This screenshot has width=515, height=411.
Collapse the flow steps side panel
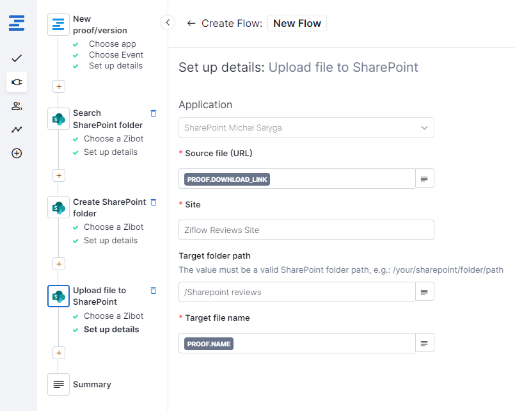point(168,23)
